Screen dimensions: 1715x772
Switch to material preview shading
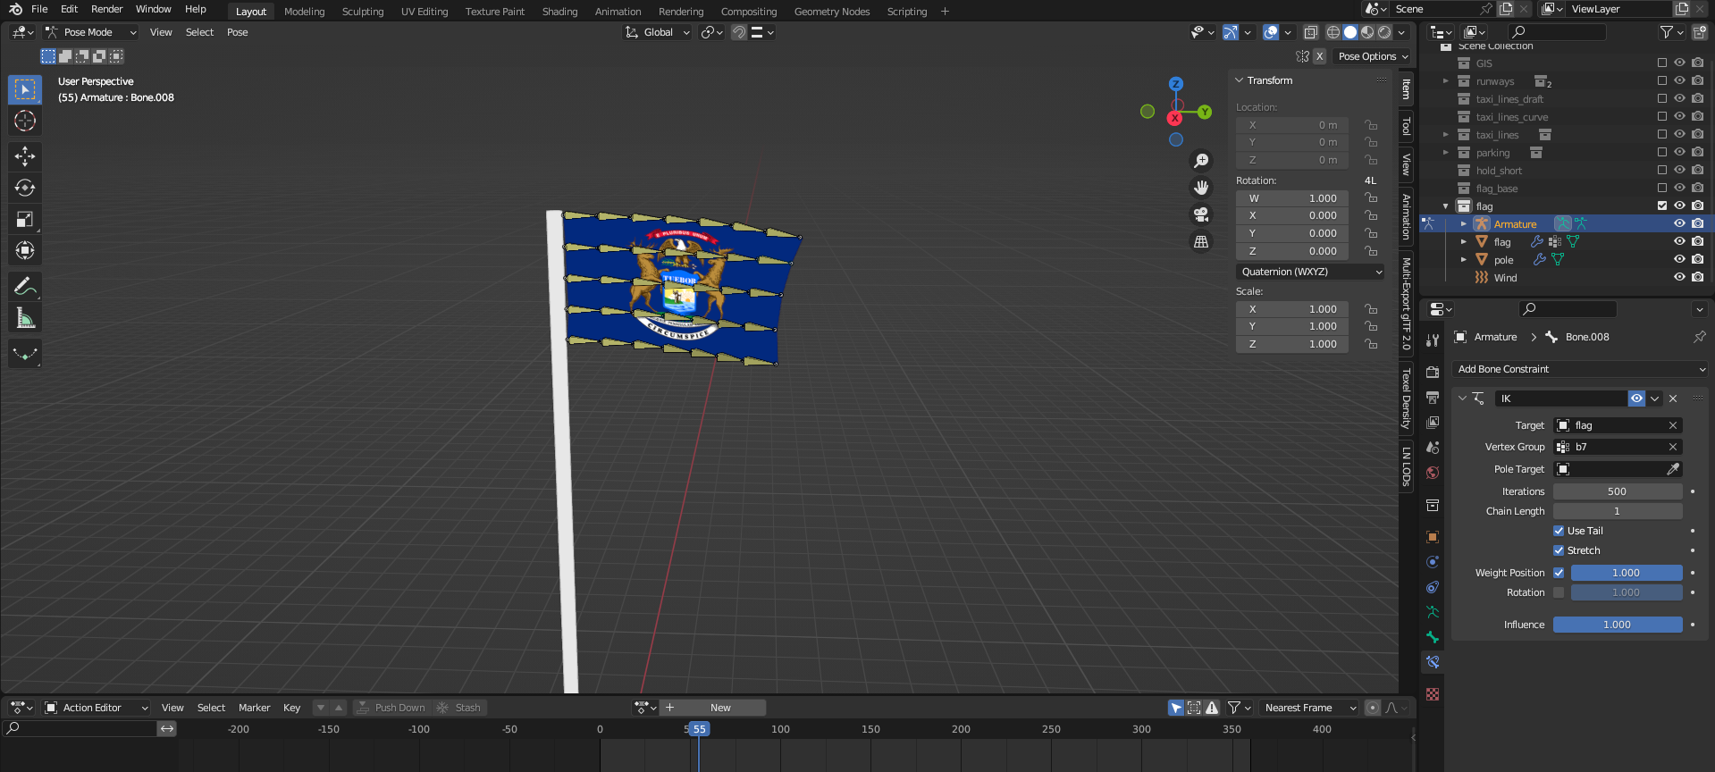[x=1367, y=32]
